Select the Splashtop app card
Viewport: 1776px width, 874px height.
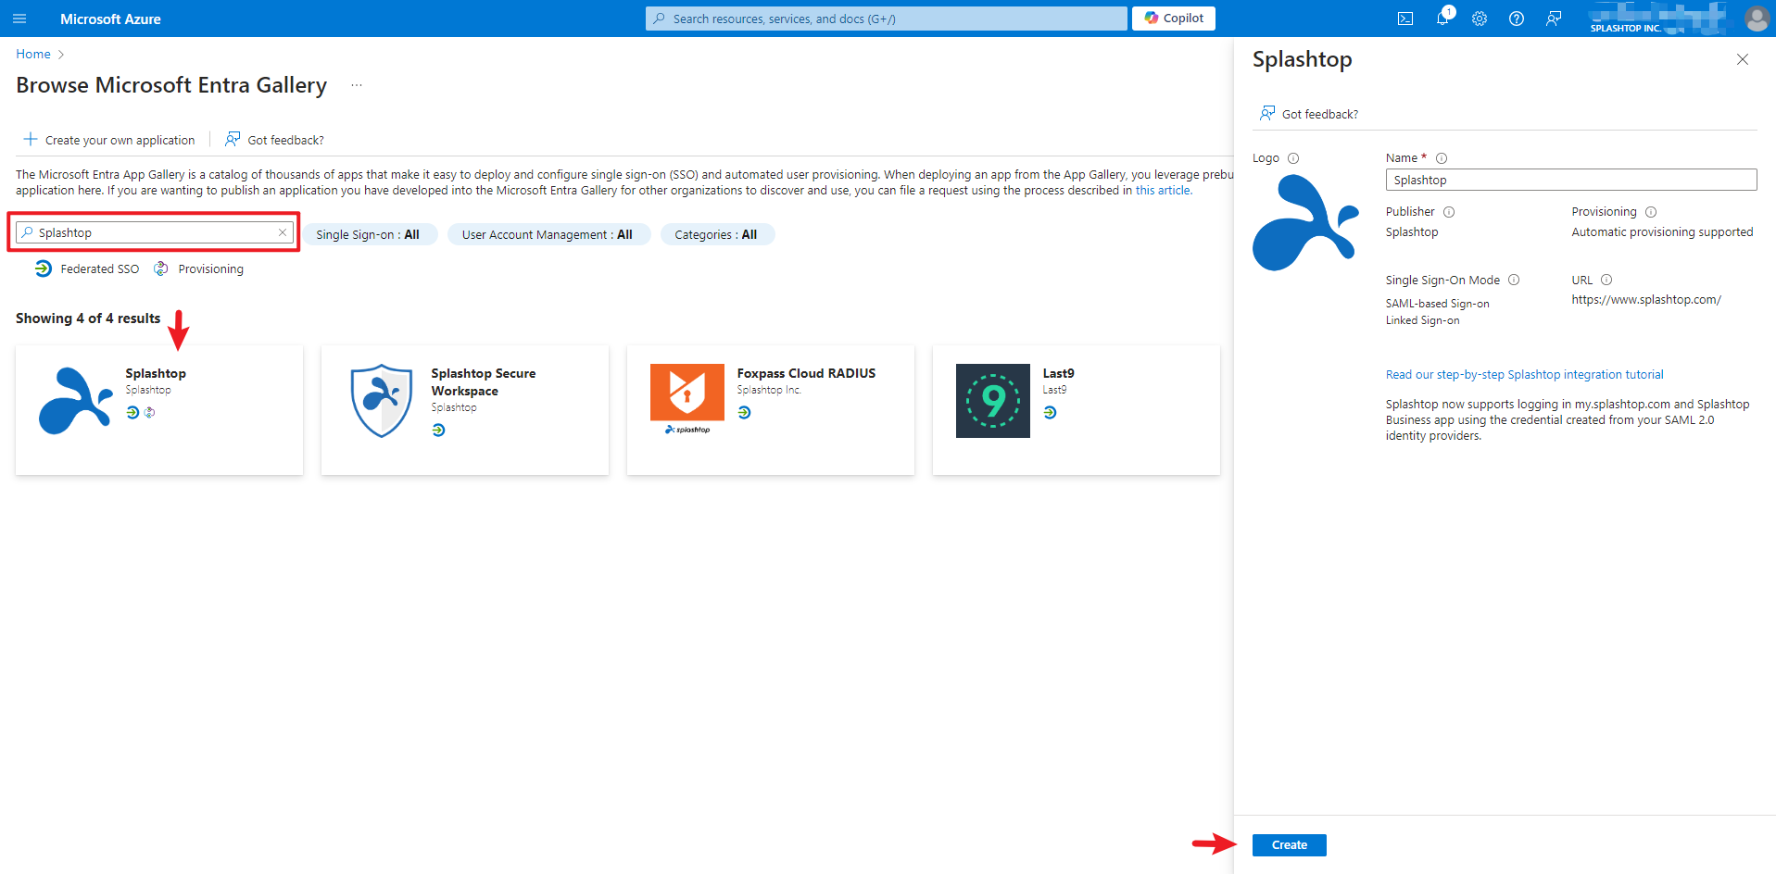[x=159, y=410]
